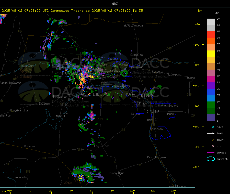The width and height of the screenshot is (230, 194).
Task: Click the V_Atuel place label
Action: coord(131,94)
